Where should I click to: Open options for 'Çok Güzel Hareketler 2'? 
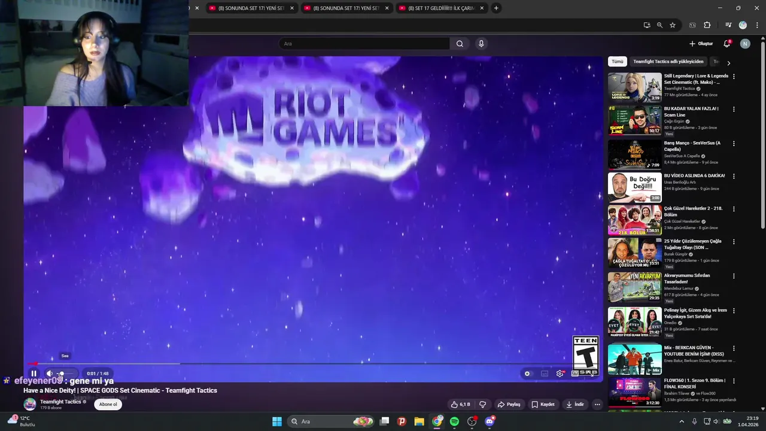(734, 210)
